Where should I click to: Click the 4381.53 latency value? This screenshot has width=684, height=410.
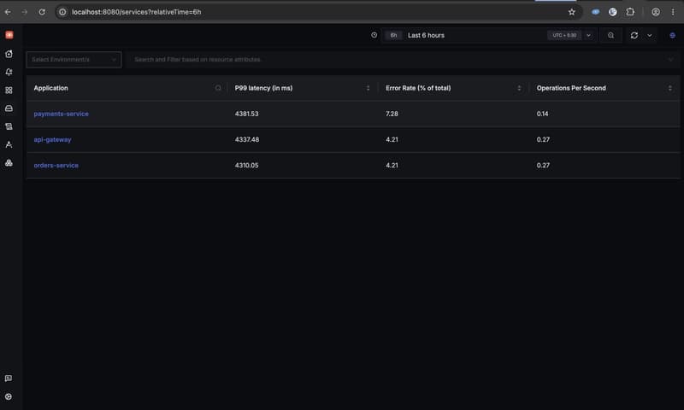pos(246,114)
